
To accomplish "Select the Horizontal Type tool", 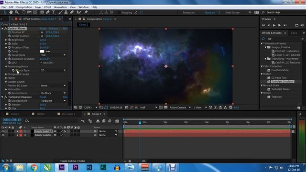I will click(x=53, y=12).
